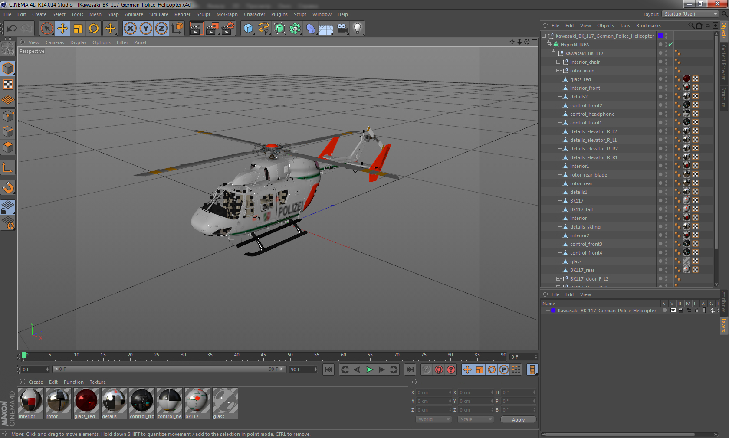Activate the Move tool in toolbar
The width and height of the screenshot is (729, 438).
point(62,29)
